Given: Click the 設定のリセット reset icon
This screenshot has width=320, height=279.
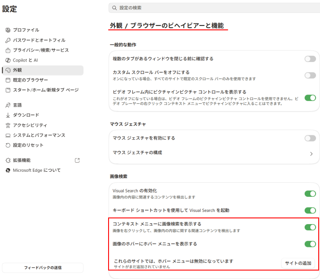Looking at the screenshot, I should tap(8, 145).
